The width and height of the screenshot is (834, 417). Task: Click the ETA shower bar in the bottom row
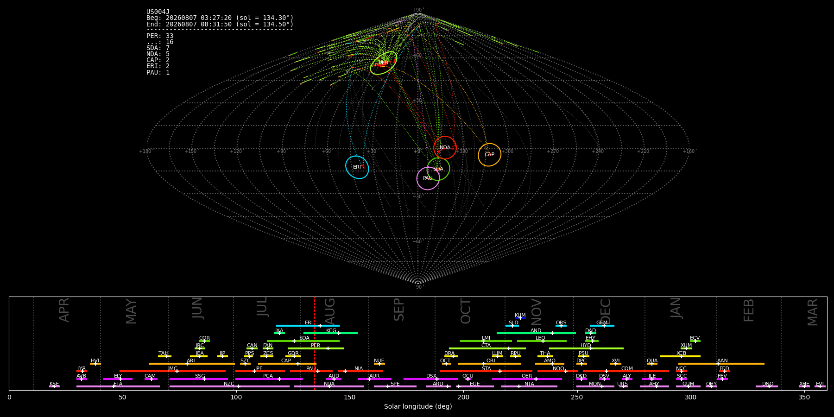118,386
